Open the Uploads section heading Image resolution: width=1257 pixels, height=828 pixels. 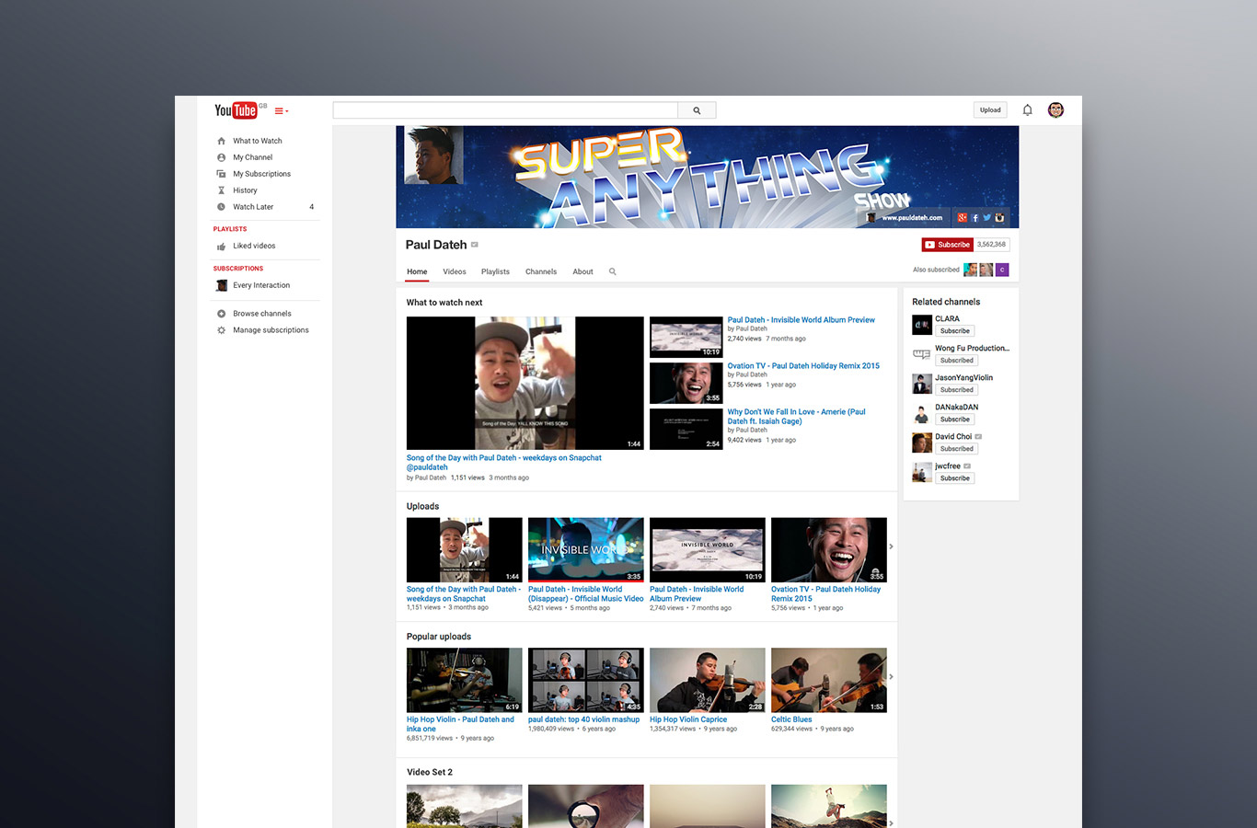click(422, 506)
